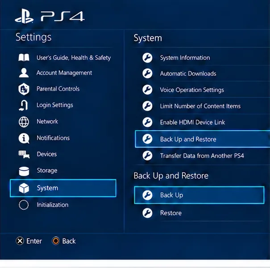Select the Devices menu label

point(47,154)
